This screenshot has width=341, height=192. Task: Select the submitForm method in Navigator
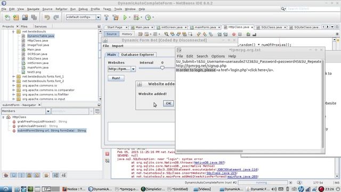pyautogui.click(x=52, y=131)
